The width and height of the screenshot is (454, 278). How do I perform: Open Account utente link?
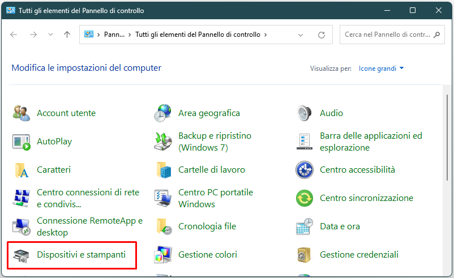point(66,113)
